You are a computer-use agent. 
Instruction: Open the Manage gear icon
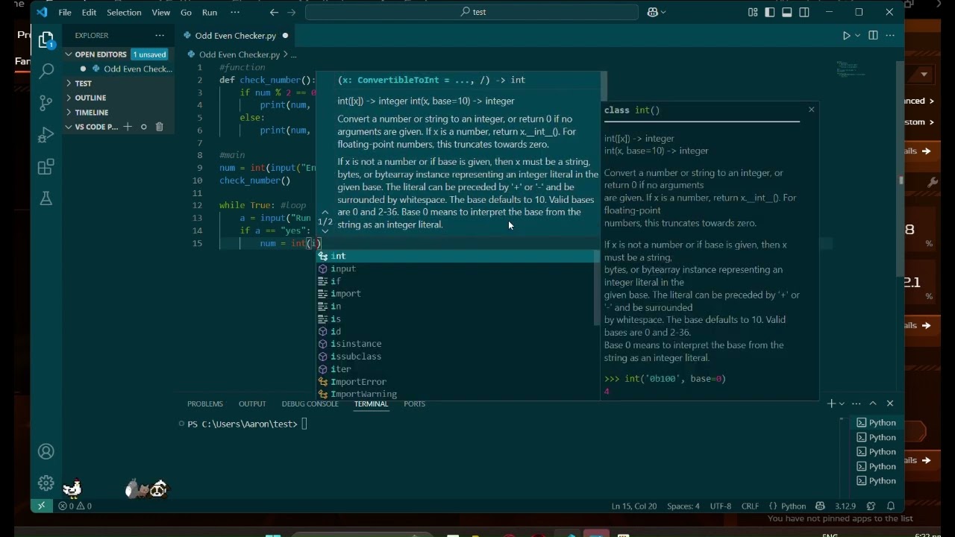tap(46, 483)
